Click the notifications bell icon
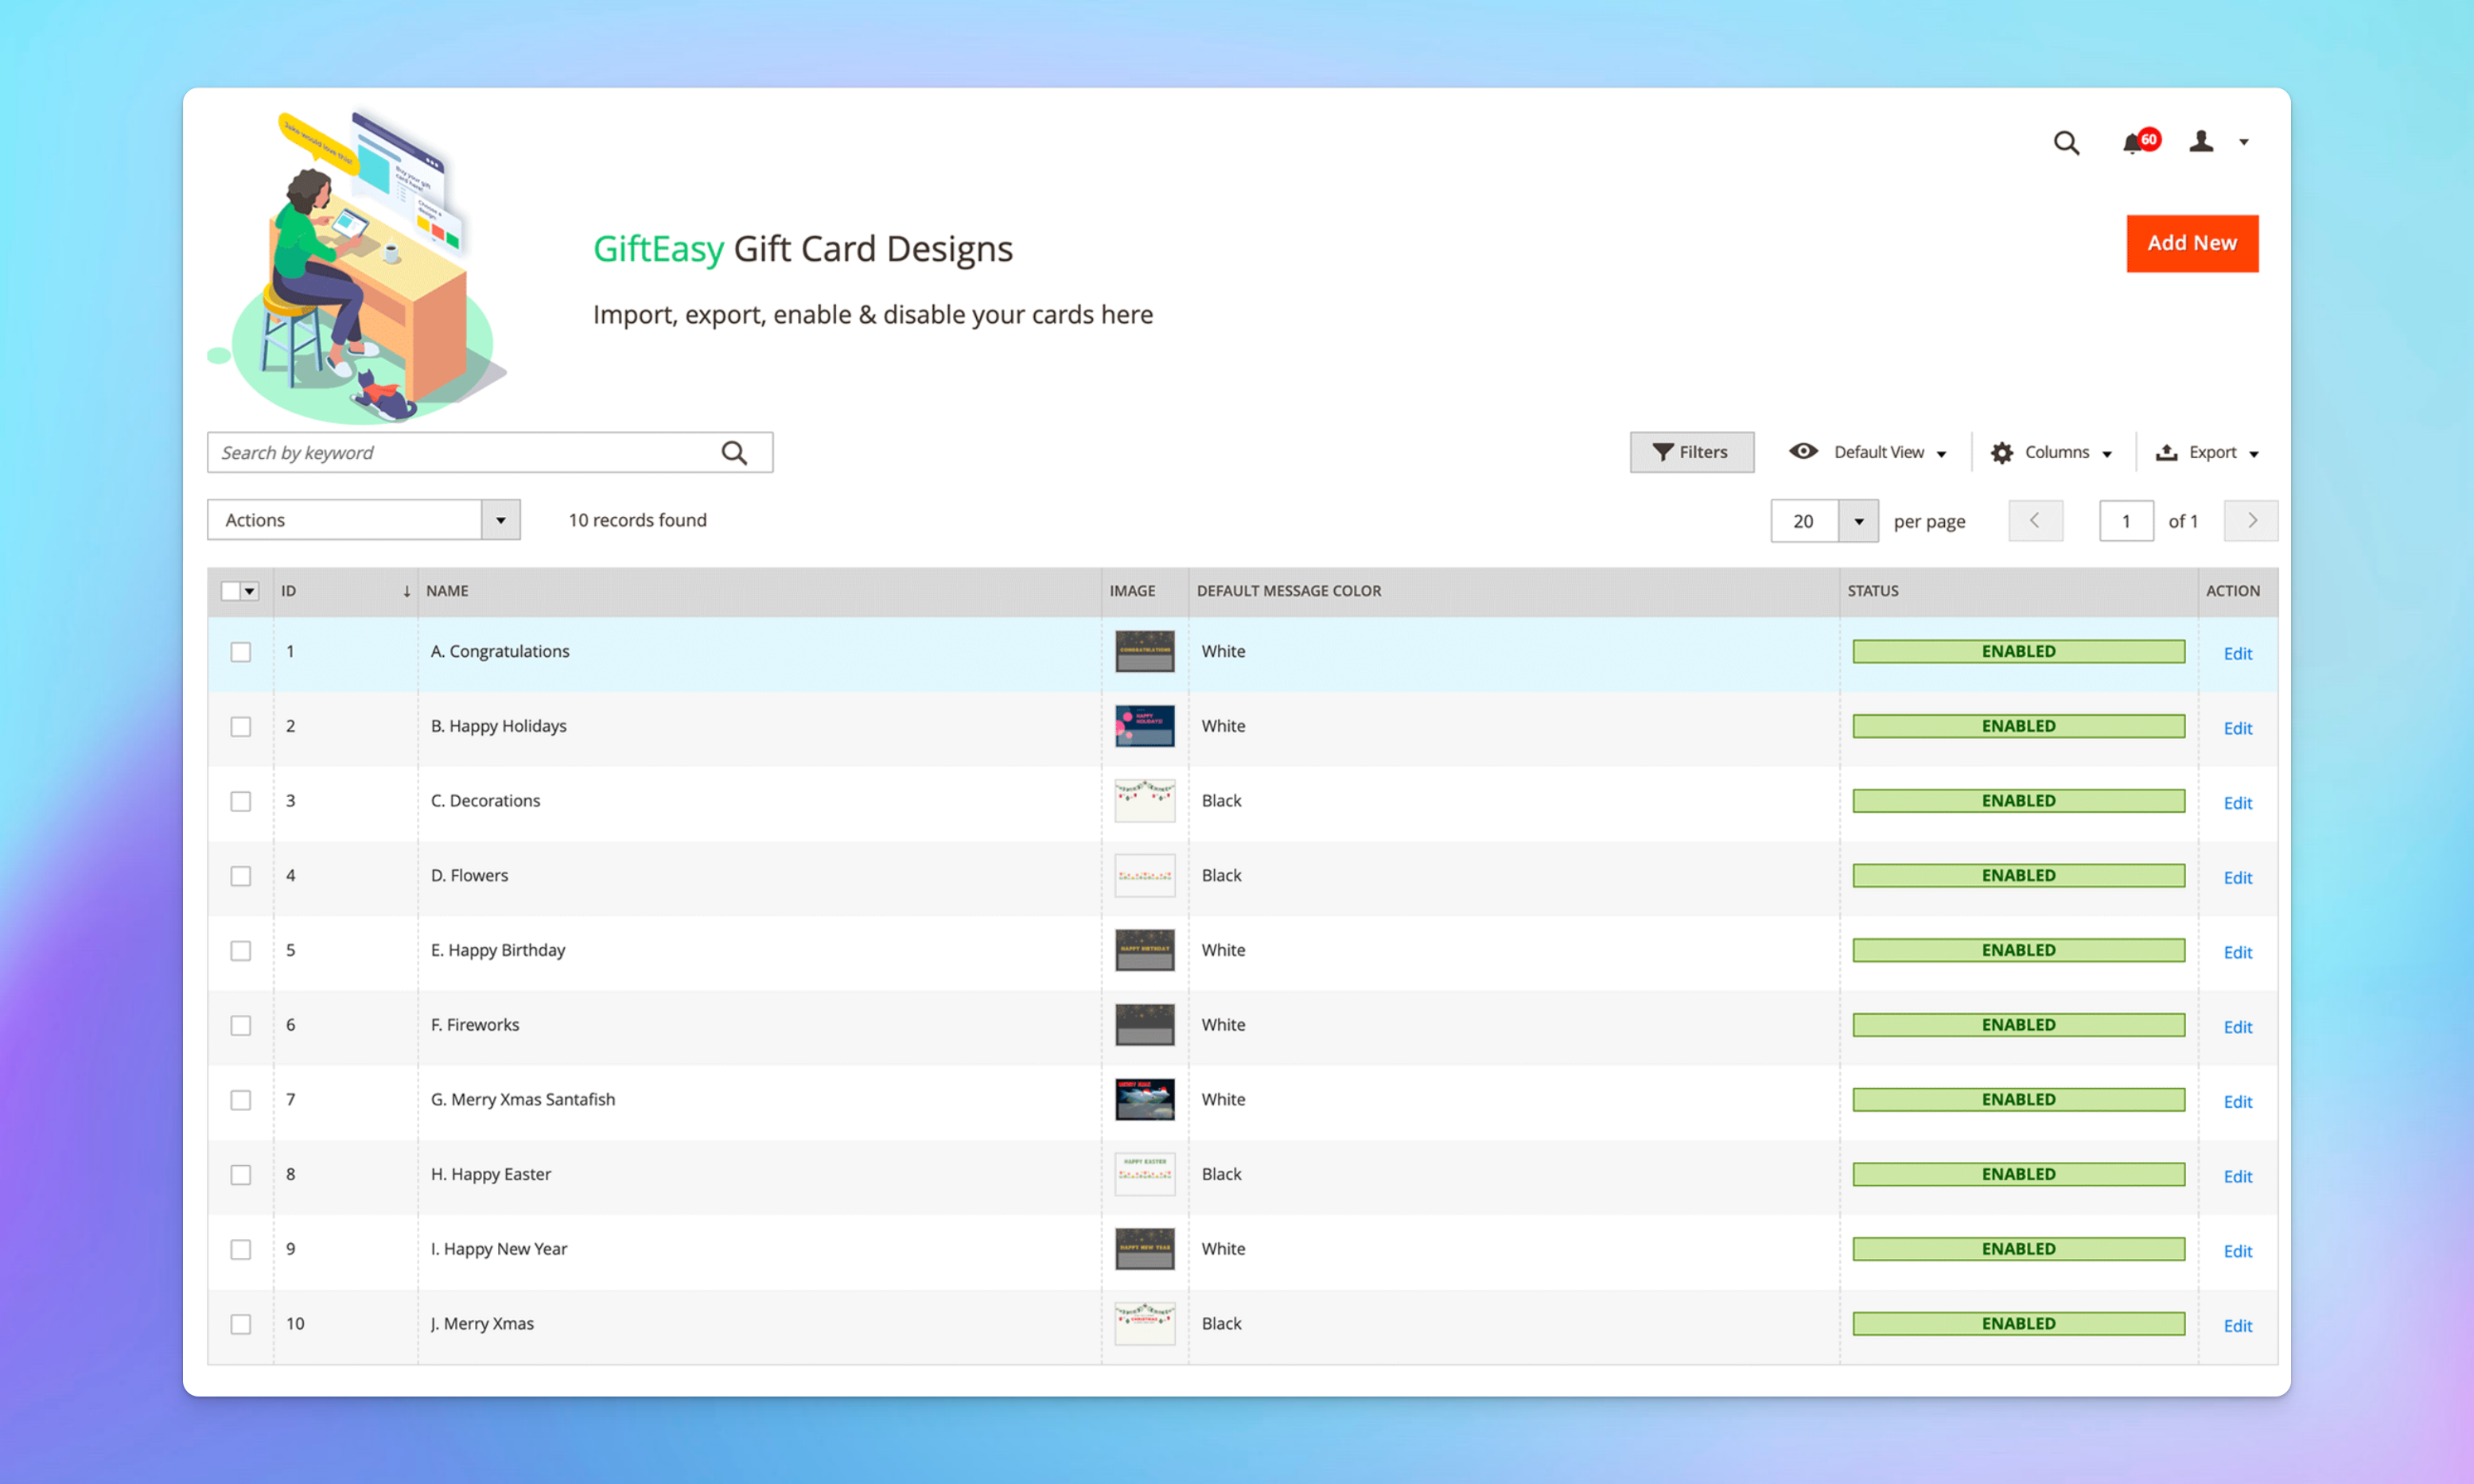2474x1484 pixels. click(x=2134, y=143)
